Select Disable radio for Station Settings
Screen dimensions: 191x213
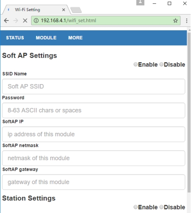pos(161,207)
